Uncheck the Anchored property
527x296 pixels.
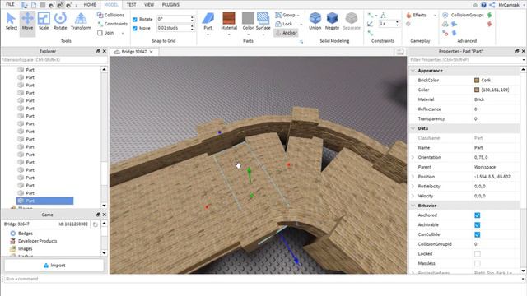coord(478,215)
